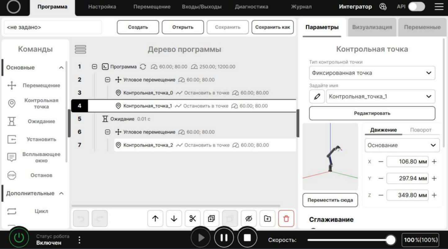Open the Перемещение tab

click(x=152, y=7)
